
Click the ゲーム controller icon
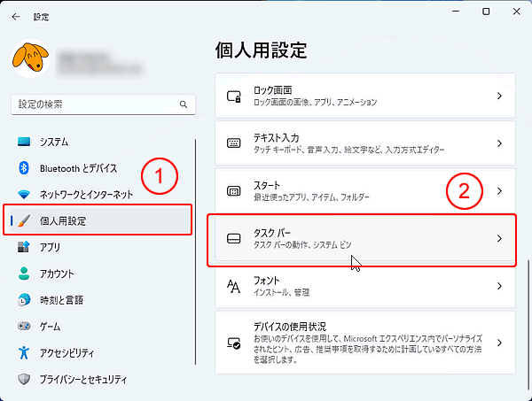coord(23,327)
